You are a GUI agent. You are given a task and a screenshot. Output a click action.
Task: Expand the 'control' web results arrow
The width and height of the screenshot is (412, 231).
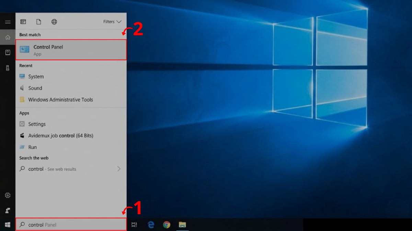pyautogui.click(x=119, y=169)
